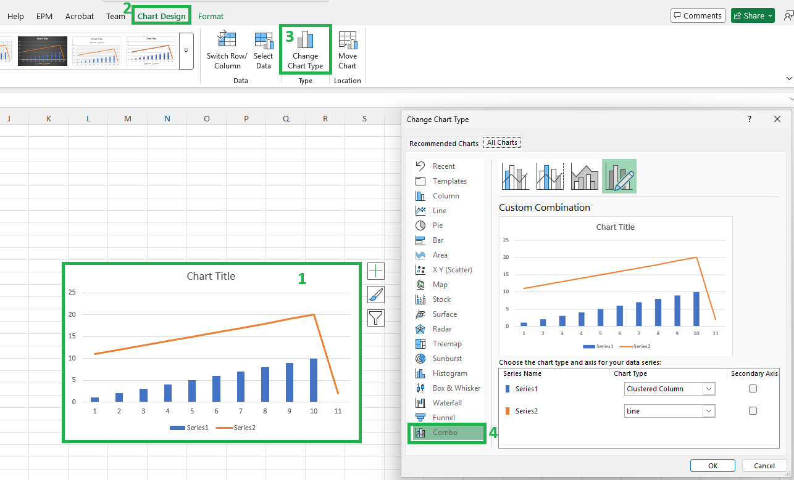Open the Chart Elements plus button

click(x=375, y=271)
